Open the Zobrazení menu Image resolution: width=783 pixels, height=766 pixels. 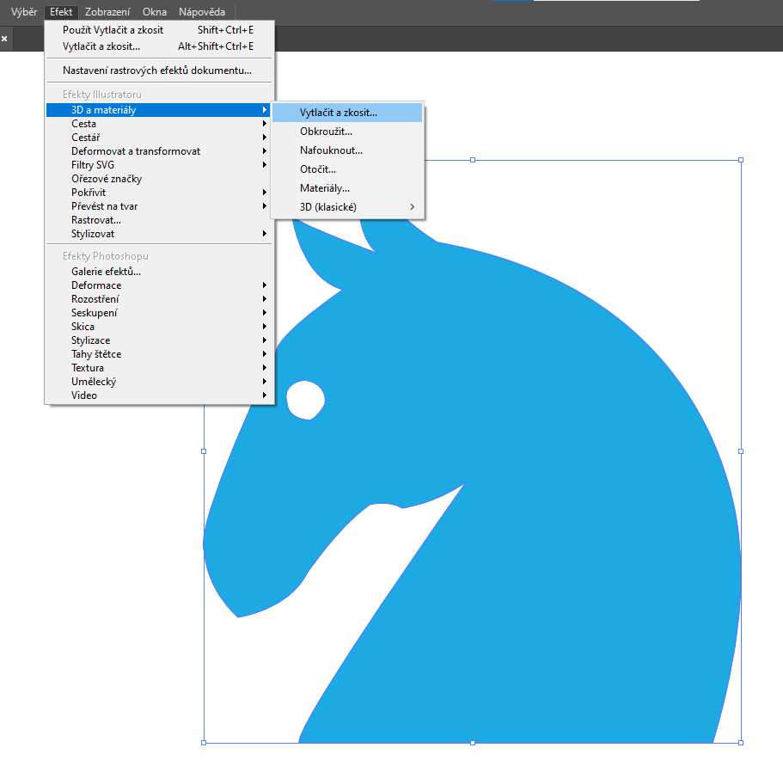[107, 12]
